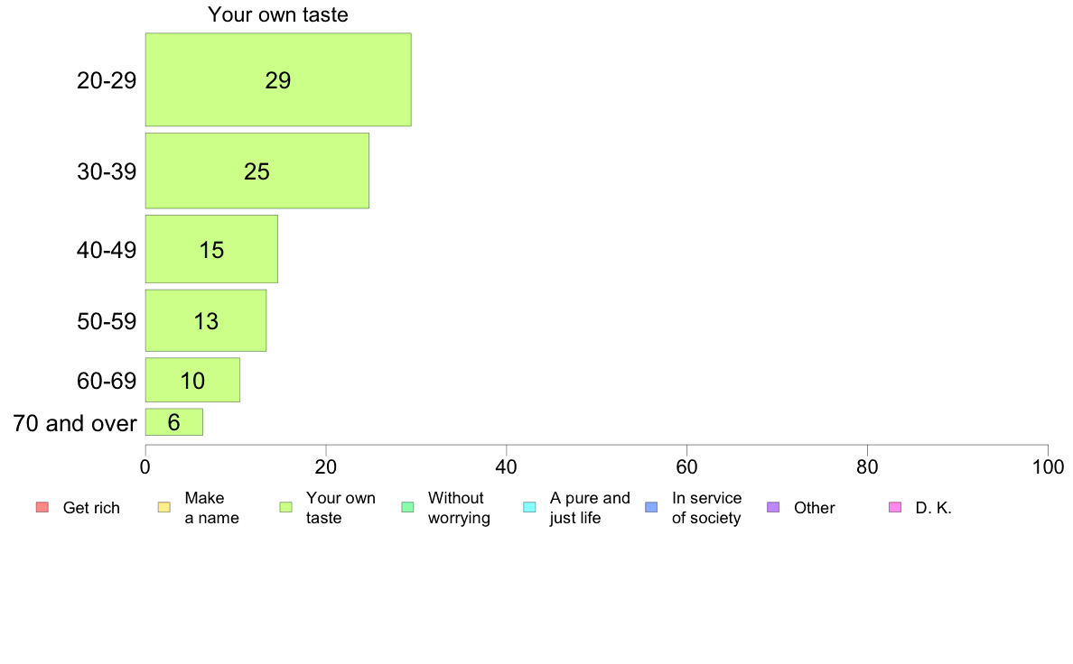
Task: Toggle the Your own taste legend swatch
Action: [x=286, y=507]
